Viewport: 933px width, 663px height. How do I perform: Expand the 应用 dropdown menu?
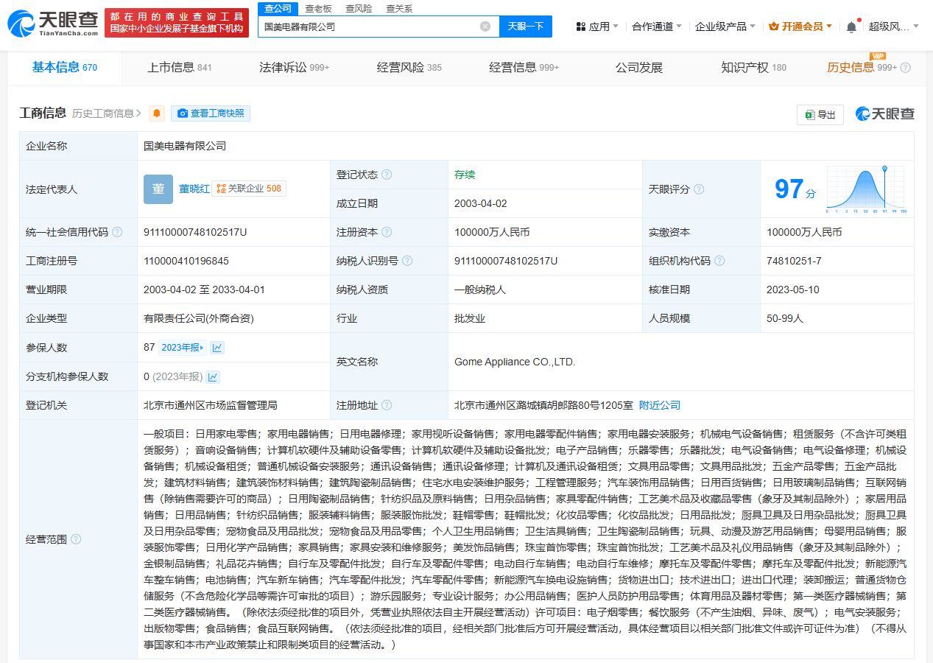tap(597, 27)
